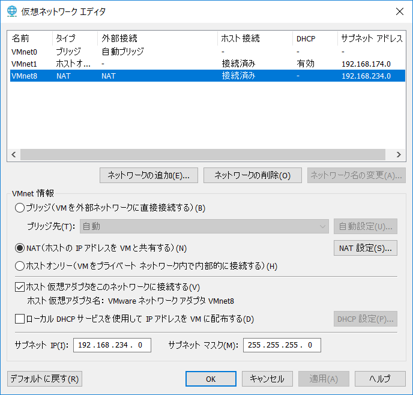Select the VMnet1 row
Image resolution: width=413 pixels, height=395 pixels.
click(208, 64)
